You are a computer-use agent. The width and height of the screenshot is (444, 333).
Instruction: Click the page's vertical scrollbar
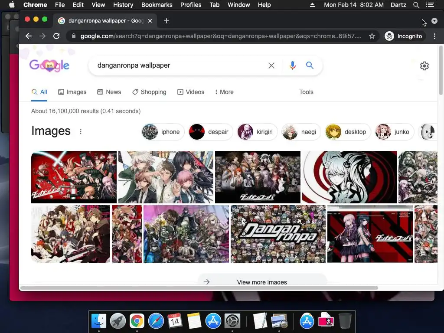(441, 71)
